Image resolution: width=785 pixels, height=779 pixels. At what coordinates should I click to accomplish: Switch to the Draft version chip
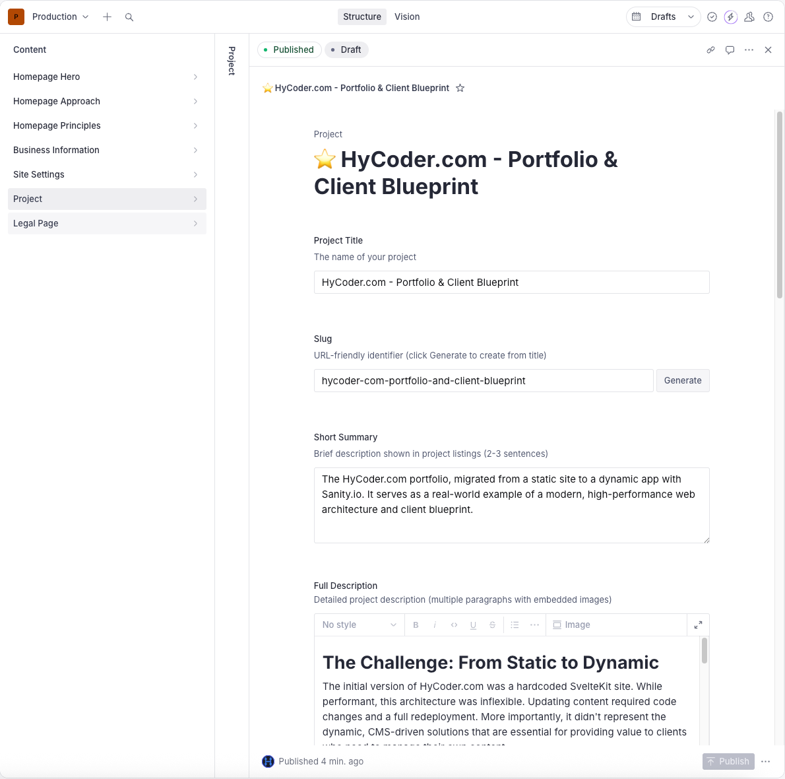click(x=346, y=50)
